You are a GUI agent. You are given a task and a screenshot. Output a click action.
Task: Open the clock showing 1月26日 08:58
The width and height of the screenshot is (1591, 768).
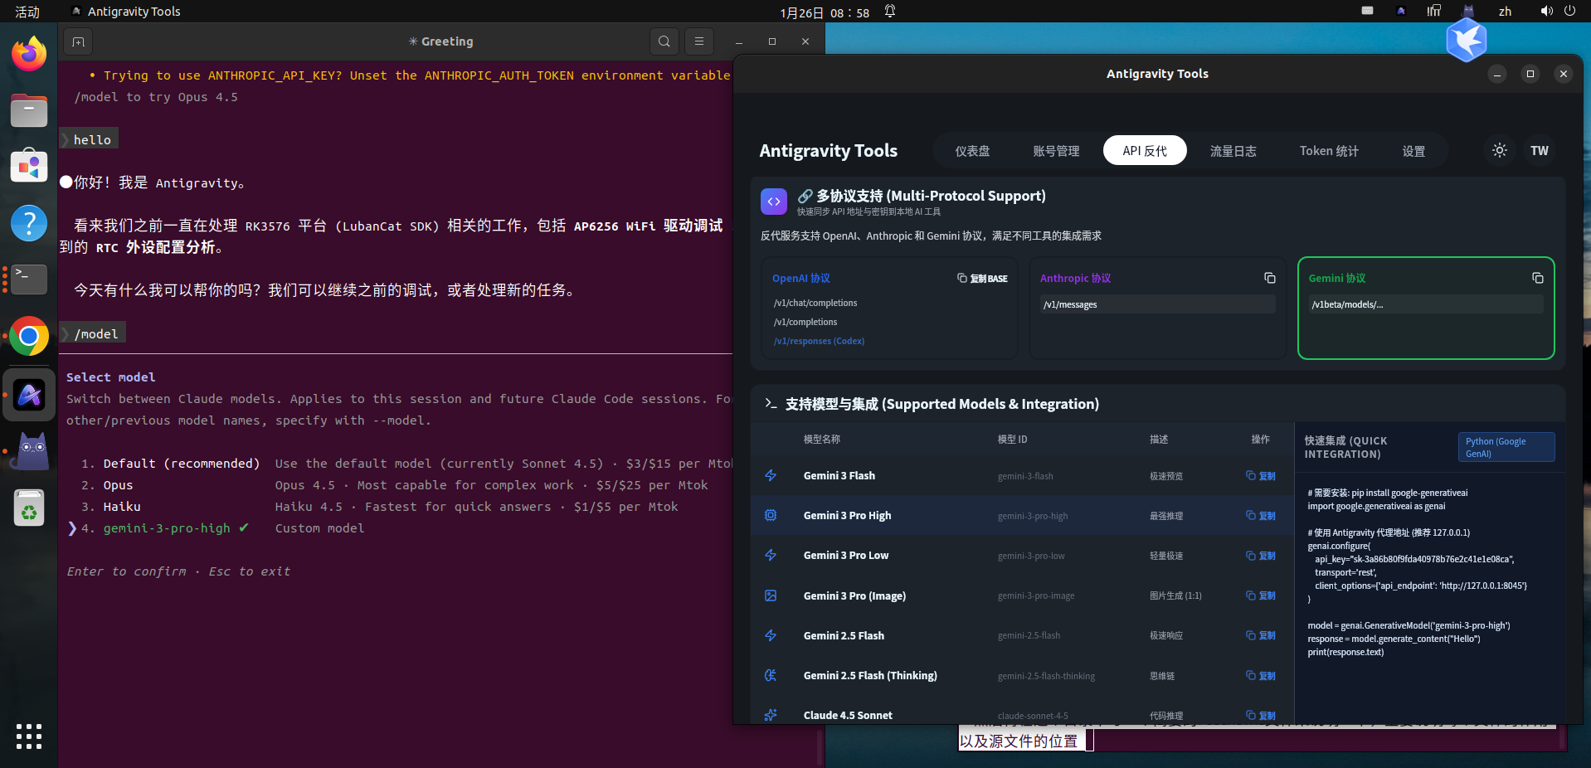825,12
